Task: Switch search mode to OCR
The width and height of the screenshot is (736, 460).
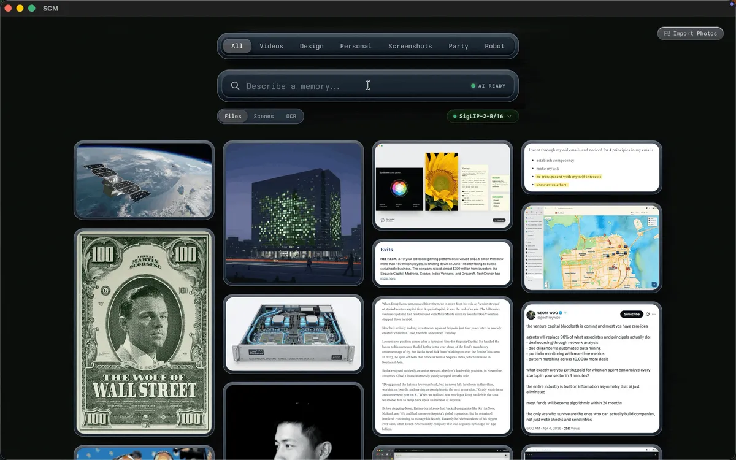Action: 291,116
